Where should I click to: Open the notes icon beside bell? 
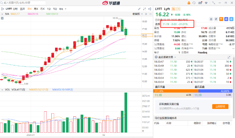pyautogui.click(x=216, y=19)
